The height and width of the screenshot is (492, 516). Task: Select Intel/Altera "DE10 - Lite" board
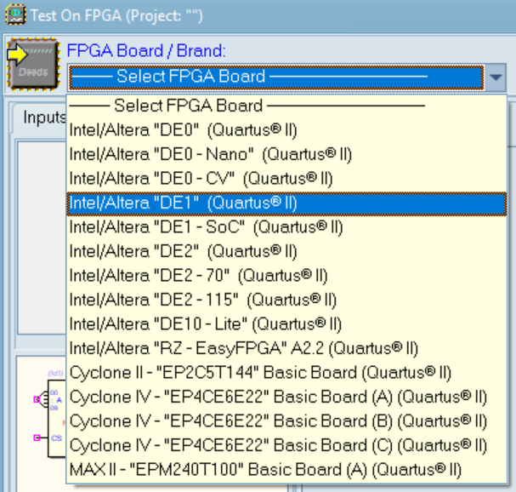pos(286,324)
